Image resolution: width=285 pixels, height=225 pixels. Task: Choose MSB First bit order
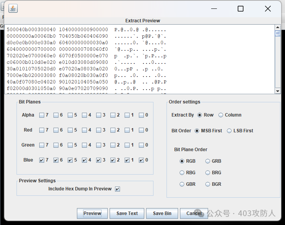click(197, 131)
